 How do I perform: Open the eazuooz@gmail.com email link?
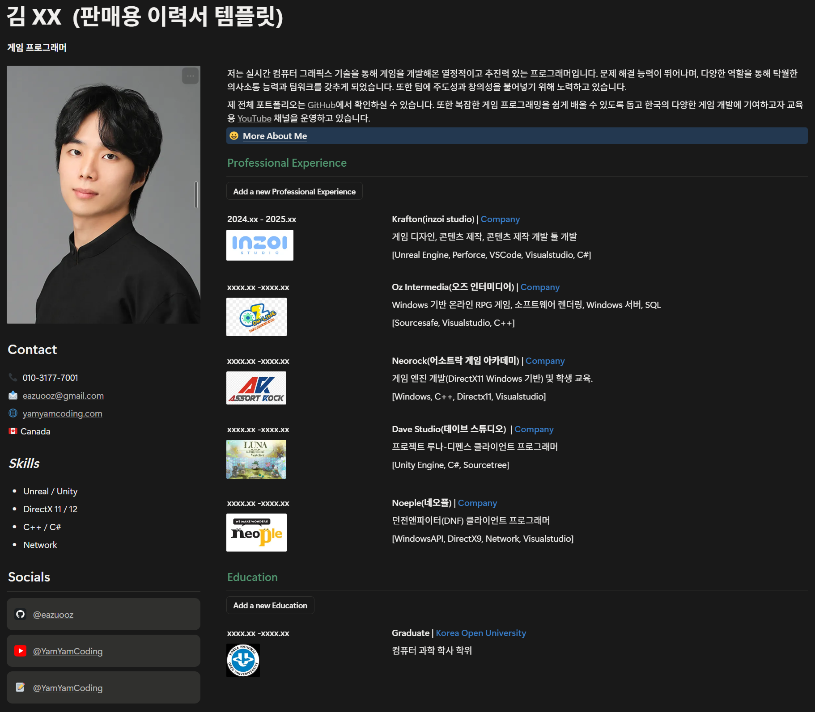pyautogui.click(x=63, y=396)
